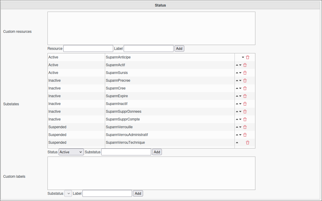Delete the SupannSupprCompte substate row

[x=245, y=119]
